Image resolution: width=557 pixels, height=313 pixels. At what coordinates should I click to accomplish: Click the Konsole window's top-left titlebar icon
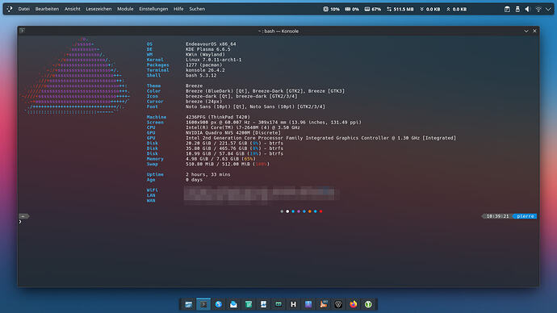pos(22,31)
